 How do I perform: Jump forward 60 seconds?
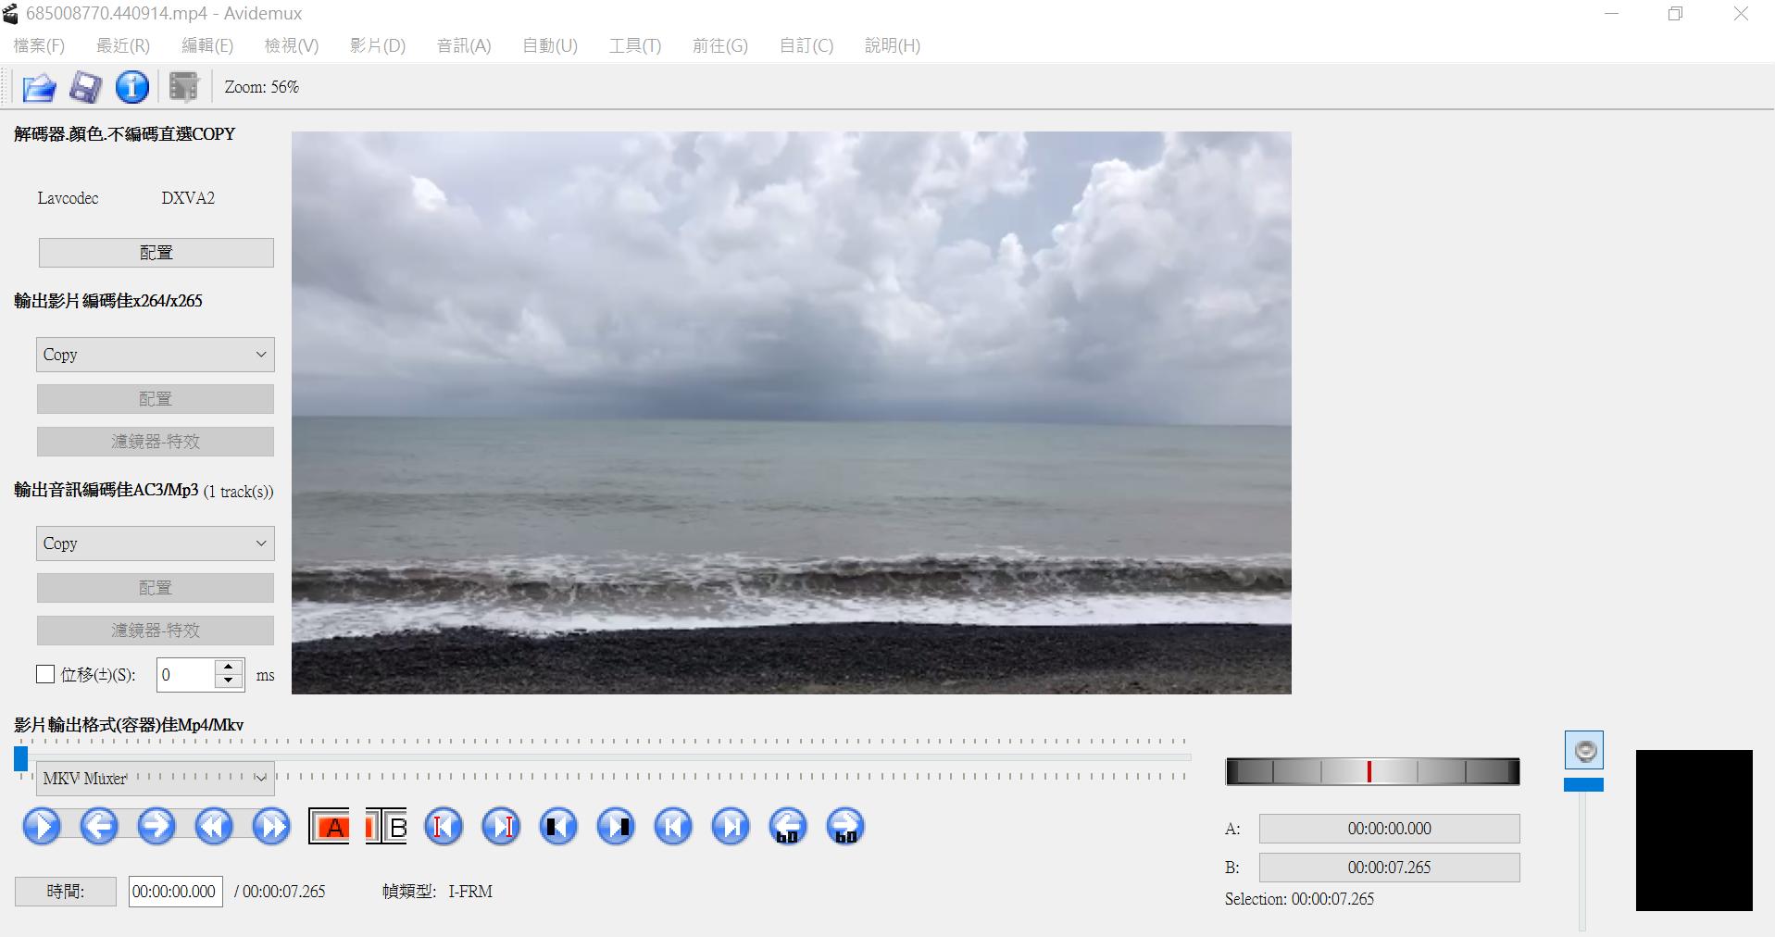844,826
